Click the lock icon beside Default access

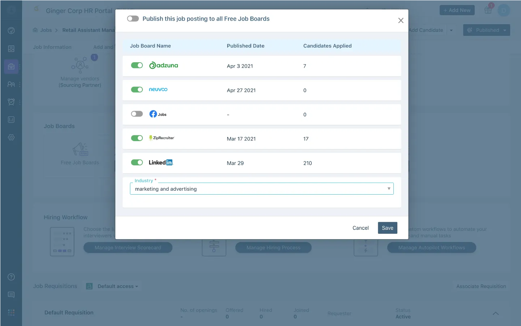click(x=89, y=286)
